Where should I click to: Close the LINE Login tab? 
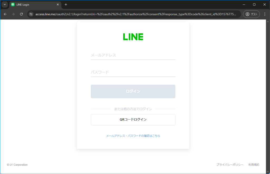click(x=58, y=5)
